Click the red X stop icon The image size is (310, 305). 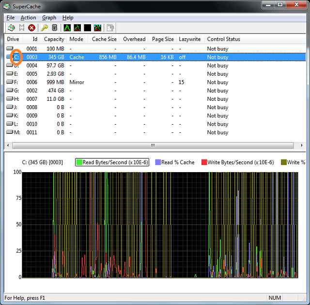pos(31,28)
